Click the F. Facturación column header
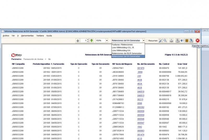 click(57, 64)
